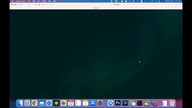Image resolution: width=192 pixels, height=108 pixels.
Task: Open Mail from the dock
Action: point(42,103)
